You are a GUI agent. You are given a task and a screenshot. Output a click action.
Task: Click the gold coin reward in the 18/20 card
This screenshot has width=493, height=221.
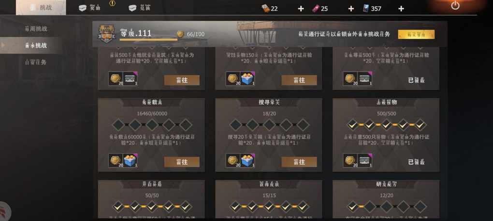[x=233, y=161]
